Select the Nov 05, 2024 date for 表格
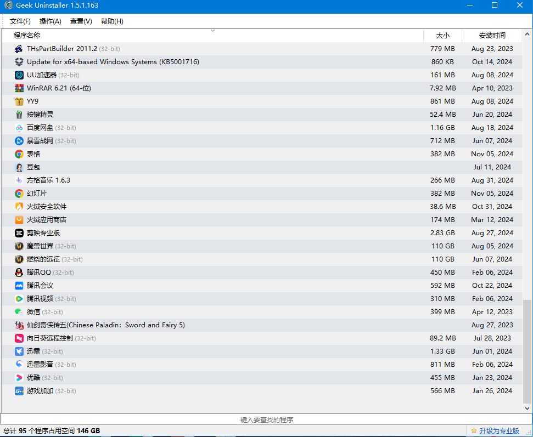Image resolution: width=533 pixels, height=437 pixels. pyautogui.click(x=492, y=154)
